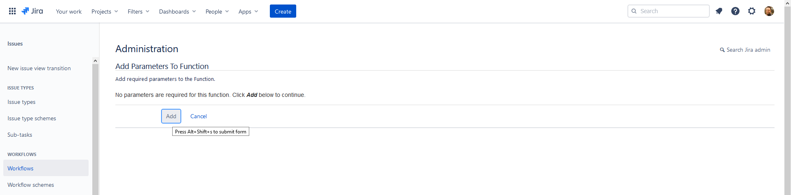Open the settings gear icon

[x=752, y=11]
